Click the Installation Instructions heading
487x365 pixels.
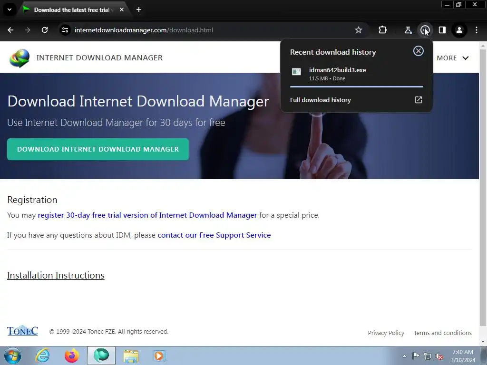56,275
